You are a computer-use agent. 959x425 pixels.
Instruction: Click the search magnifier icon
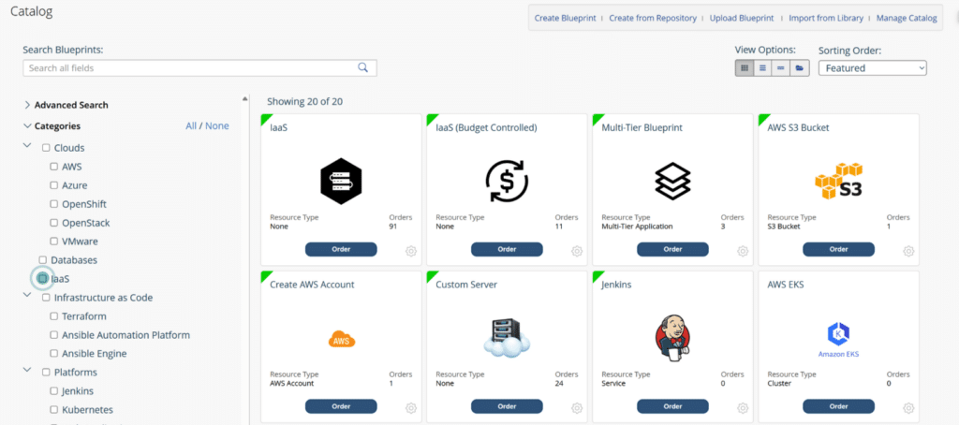pyautogui.click(x=362, y=68)
